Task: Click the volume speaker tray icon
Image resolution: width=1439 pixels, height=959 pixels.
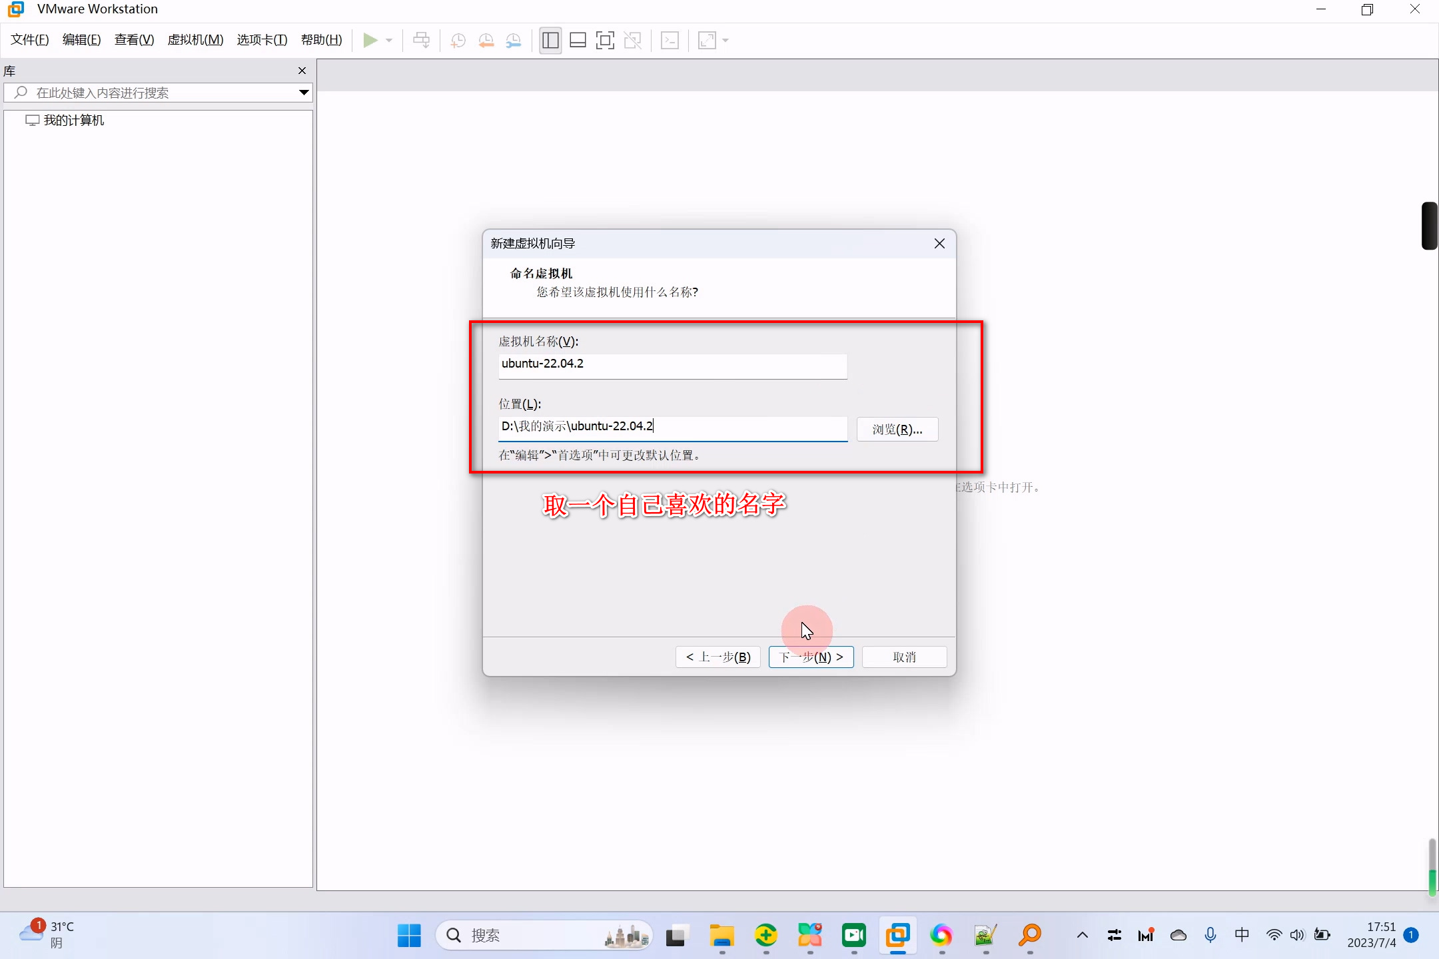Action: click(1297, 935)
